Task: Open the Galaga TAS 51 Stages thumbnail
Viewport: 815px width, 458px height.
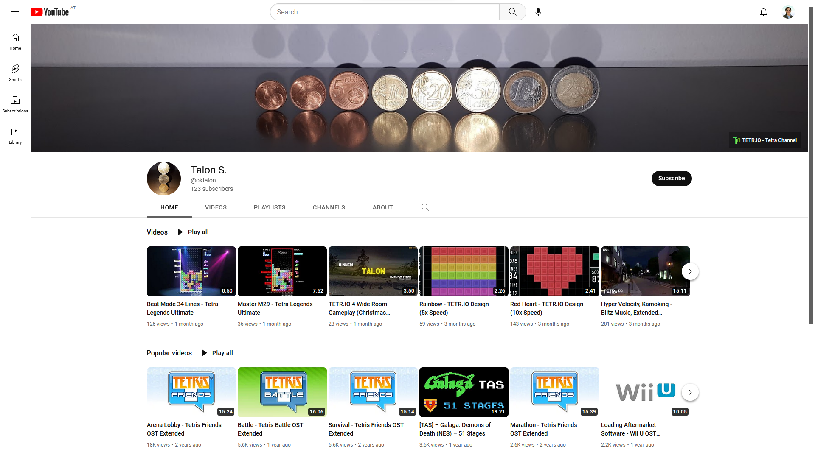Action: pos(464,392)
